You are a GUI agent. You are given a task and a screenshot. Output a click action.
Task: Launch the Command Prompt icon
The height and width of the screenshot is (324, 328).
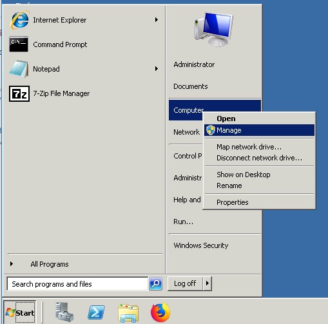click(19, 44)
